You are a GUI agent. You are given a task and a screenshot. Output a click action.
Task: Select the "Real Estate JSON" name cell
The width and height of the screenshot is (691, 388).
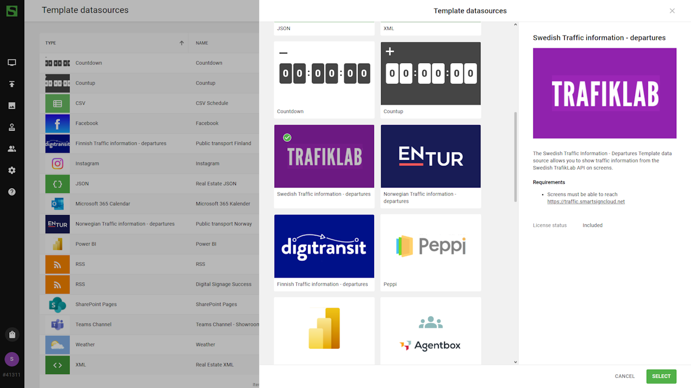point(216,184)
